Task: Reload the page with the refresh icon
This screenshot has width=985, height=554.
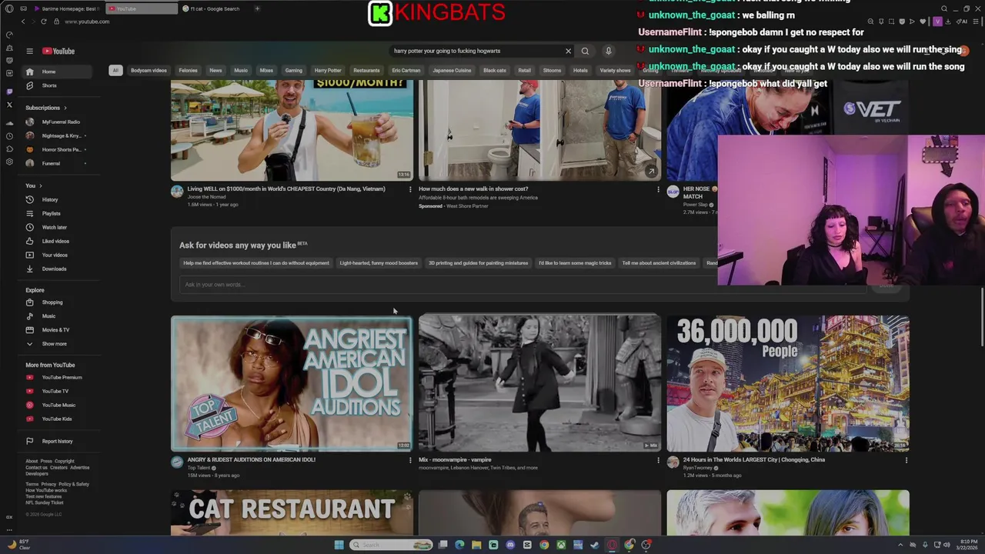Action: (x=43, y=22)
